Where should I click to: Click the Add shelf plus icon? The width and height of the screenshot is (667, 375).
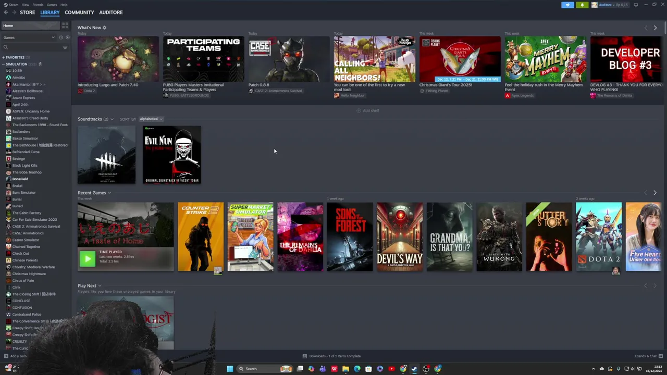pyautogui.click(x=359, y=110)
